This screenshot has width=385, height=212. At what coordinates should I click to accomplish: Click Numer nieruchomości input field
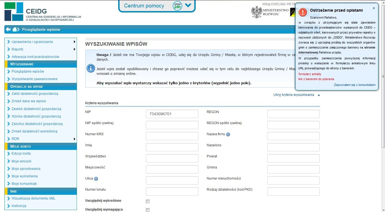tap(293, 180)
